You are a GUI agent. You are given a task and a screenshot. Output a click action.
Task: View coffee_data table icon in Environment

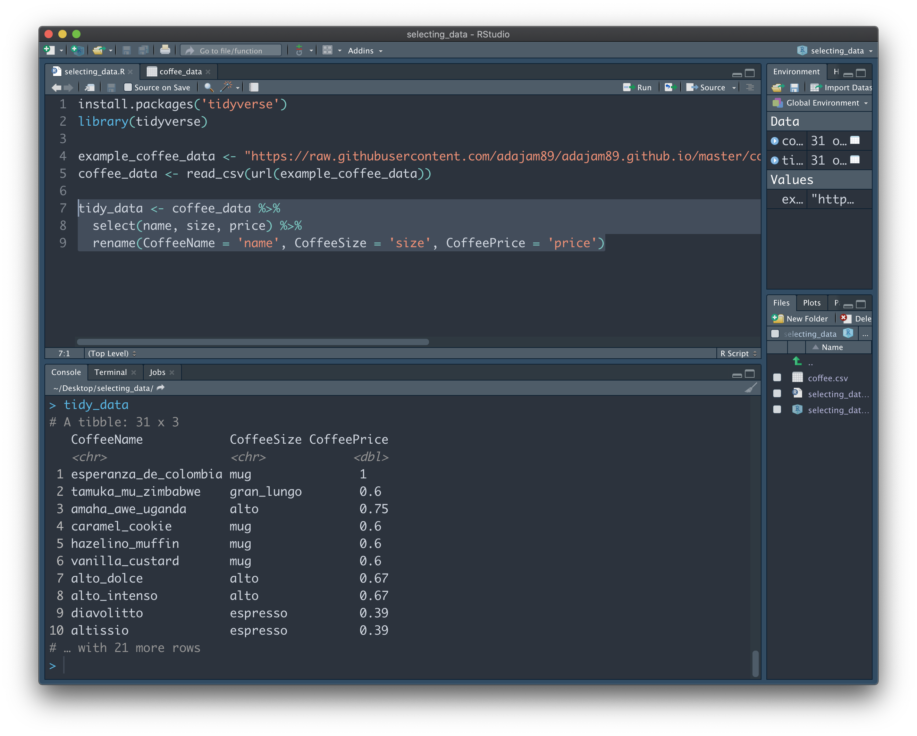855,140
